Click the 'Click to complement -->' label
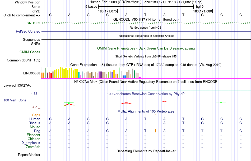Screen dimensions: 251x161 click(x=22, y=15)
